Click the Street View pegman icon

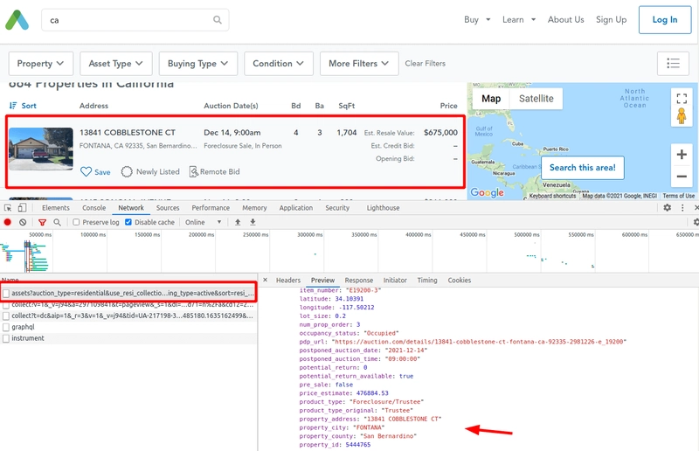[682, 116]
